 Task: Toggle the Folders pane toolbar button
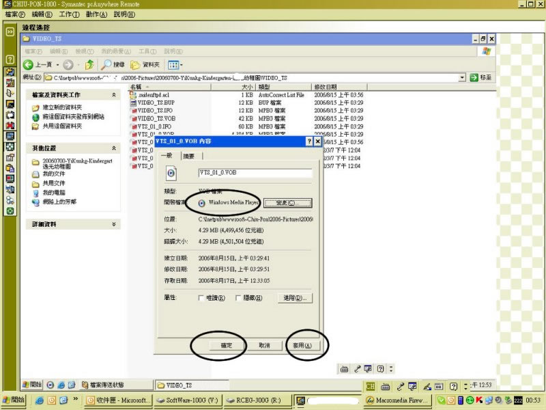[x=146, y=65]
